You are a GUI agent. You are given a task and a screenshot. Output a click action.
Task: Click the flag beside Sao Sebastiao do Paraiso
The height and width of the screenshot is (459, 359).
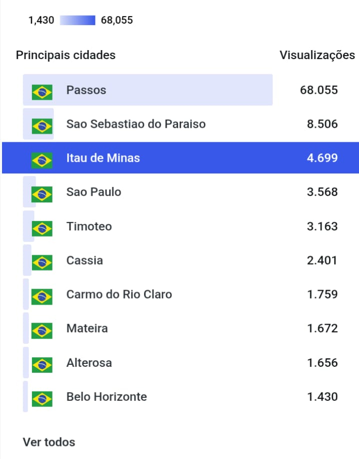click(x=42, y=126)
